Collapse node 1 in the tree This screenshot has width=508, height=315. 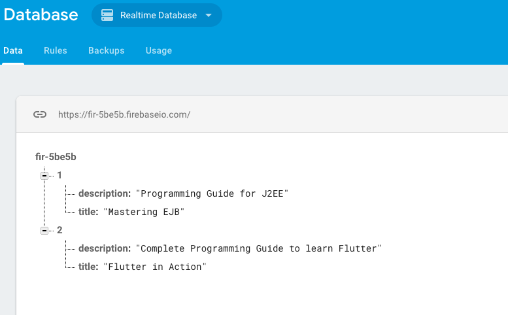[x=44, y=176]
